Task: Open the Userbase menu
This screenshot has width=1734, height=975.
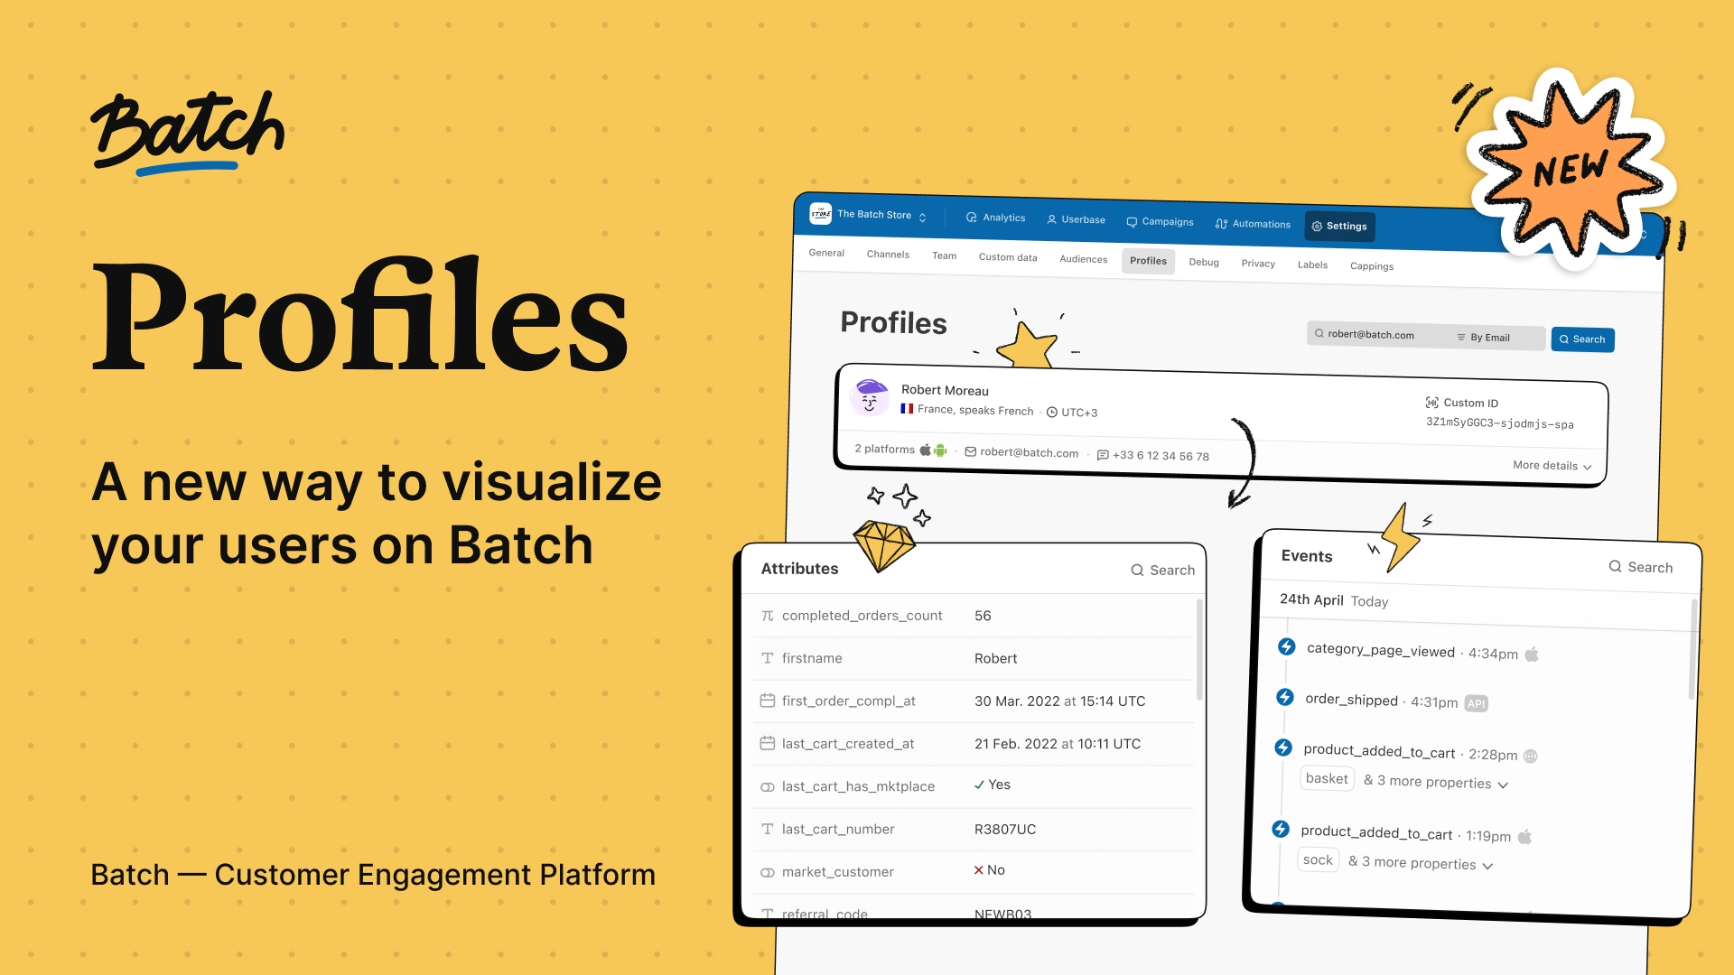Action: point(1076,219)
